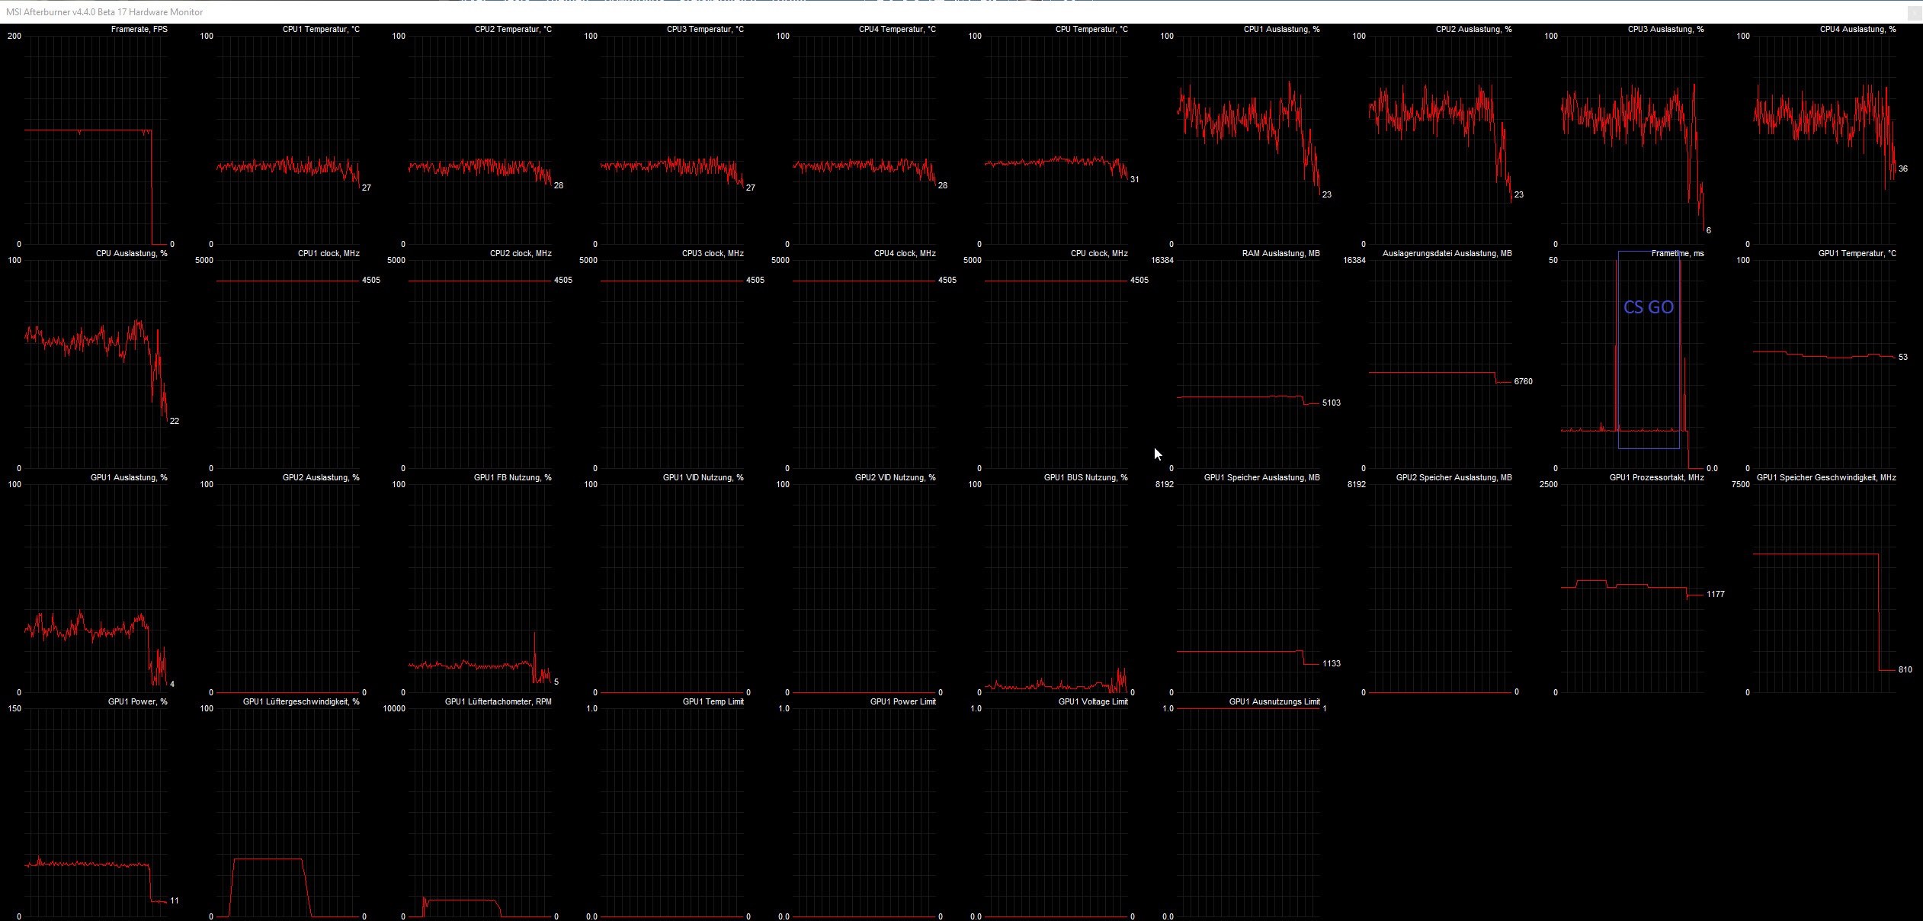The image size is (1923, 921).
Task: Click the GPU1 Prozessortakt MHz graph
Action: (1632, 588)
